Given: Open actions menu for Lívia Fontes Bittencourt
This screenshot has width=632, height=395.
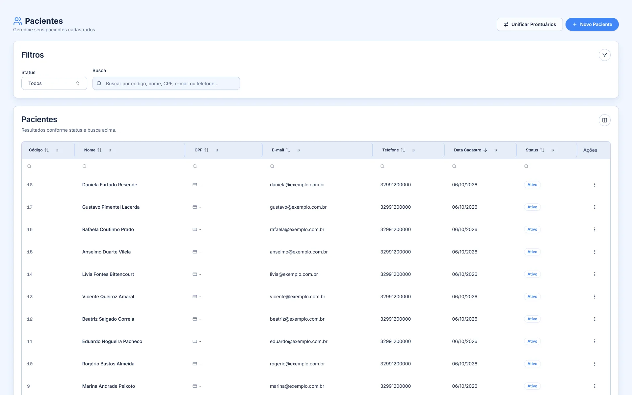Looking at the screenshot, I should (x=594, y=274).
